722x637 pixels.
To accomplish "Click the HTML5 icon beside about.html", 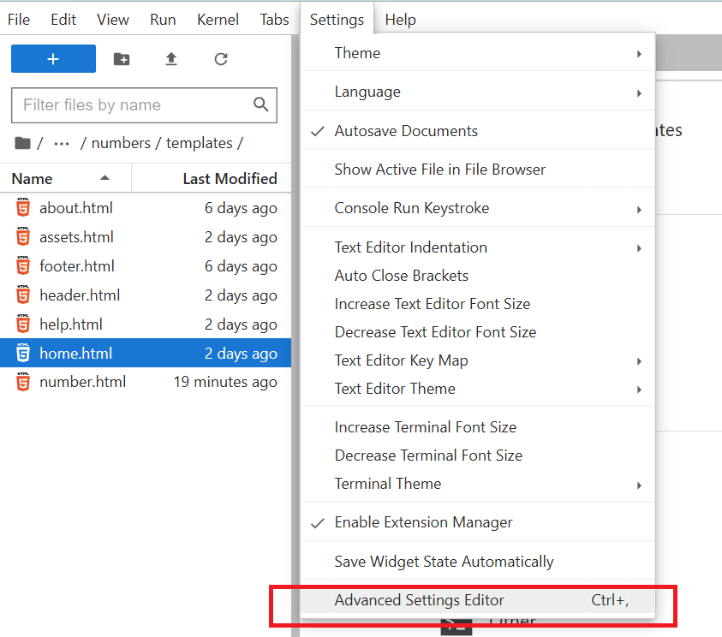I will [x=23, y=207].
